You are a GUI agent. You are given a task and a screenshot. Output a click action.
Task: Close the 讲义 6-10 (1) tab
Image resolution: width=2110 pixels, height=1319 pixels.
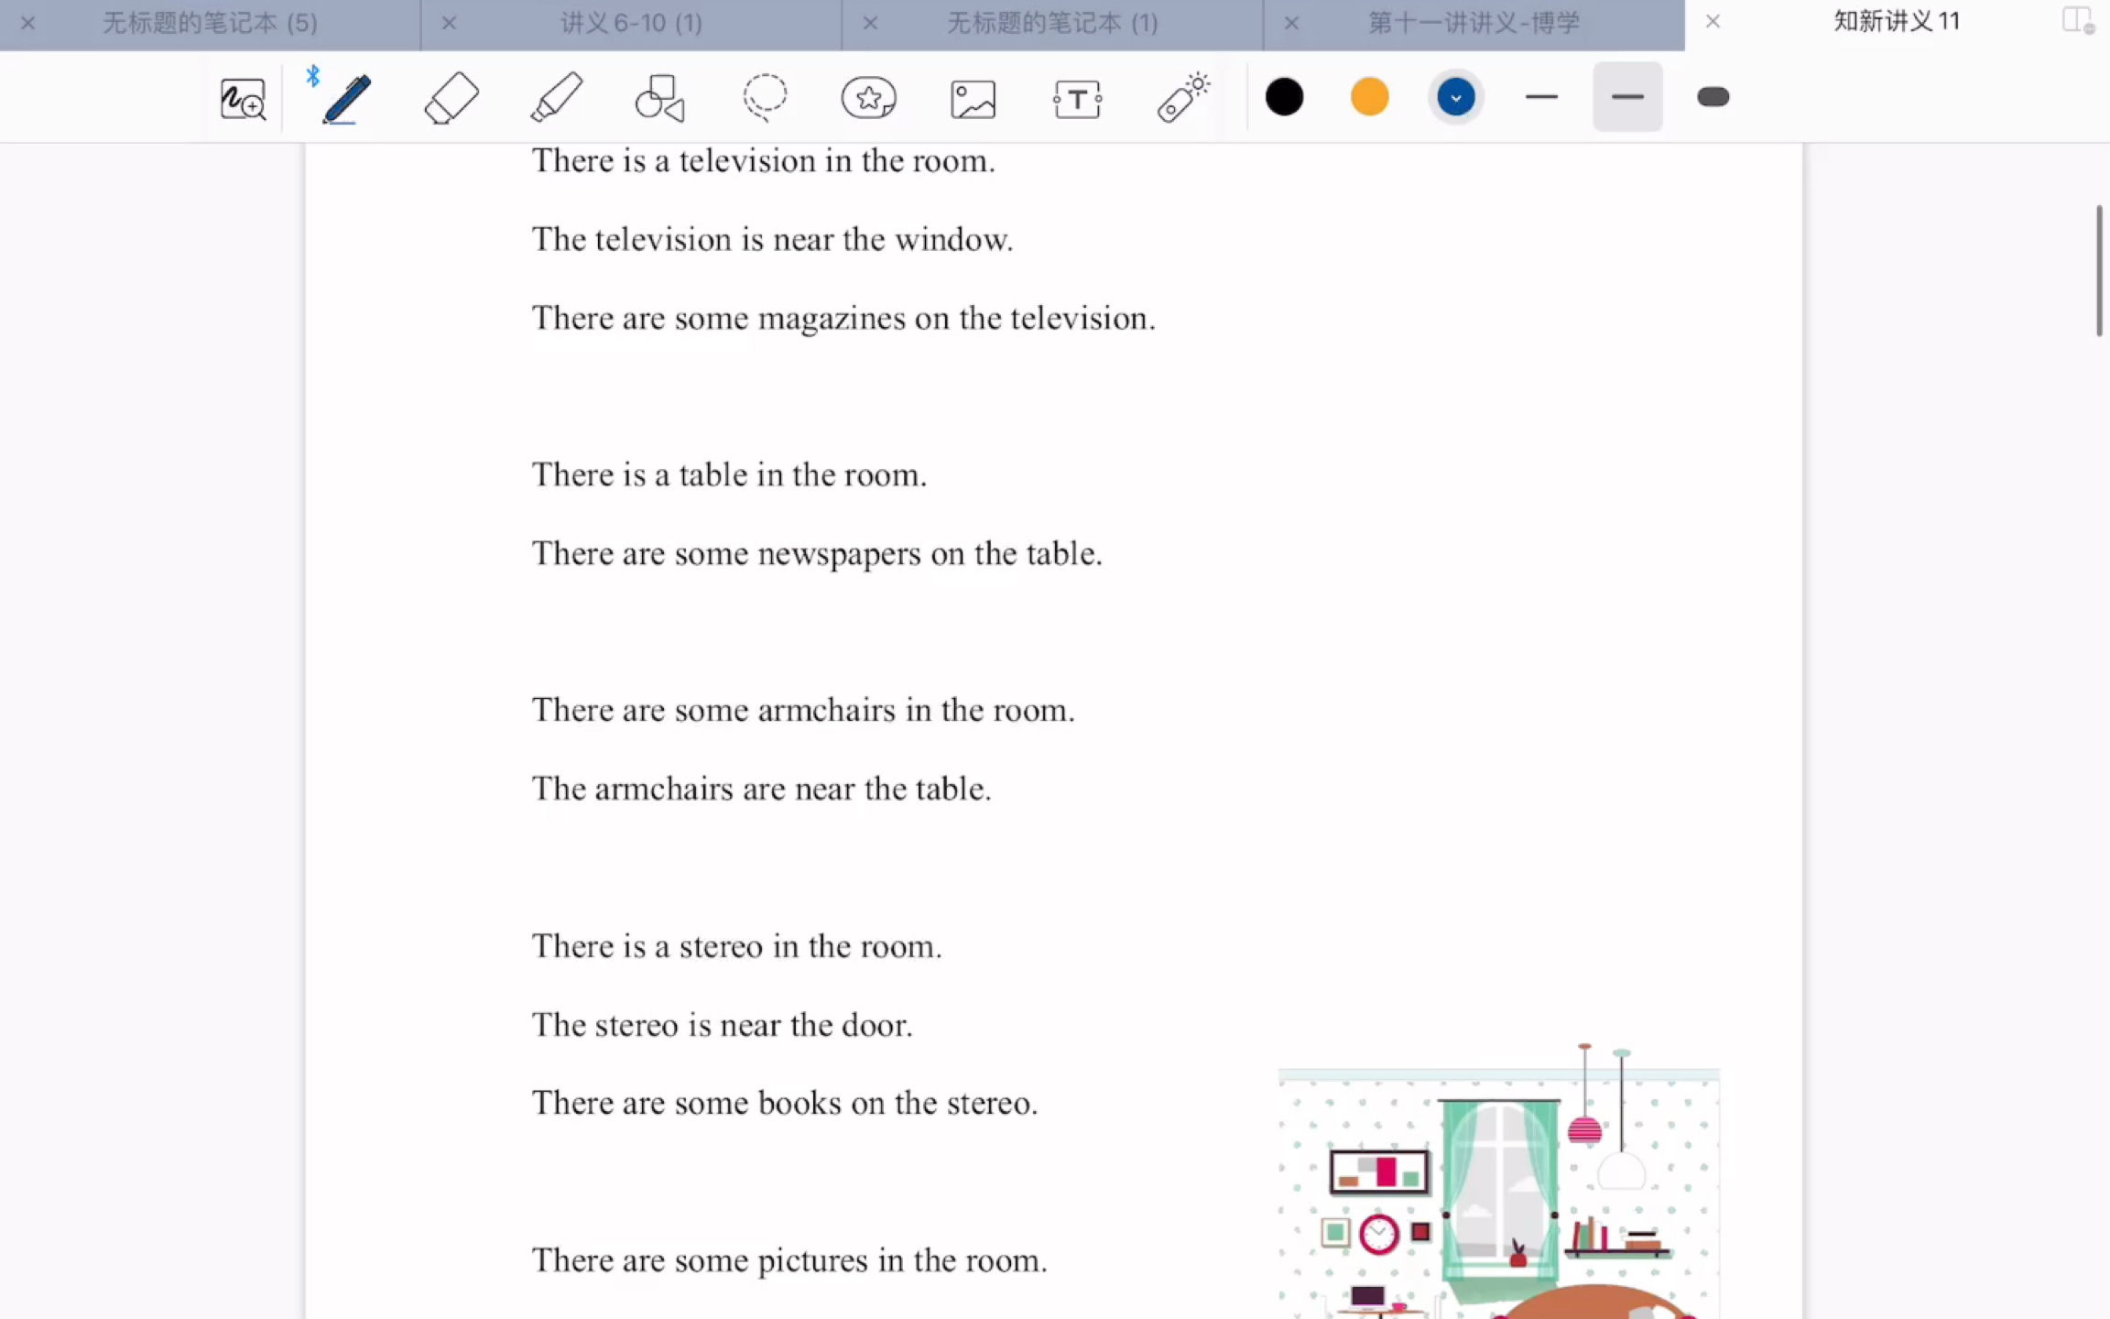point(449,23)
